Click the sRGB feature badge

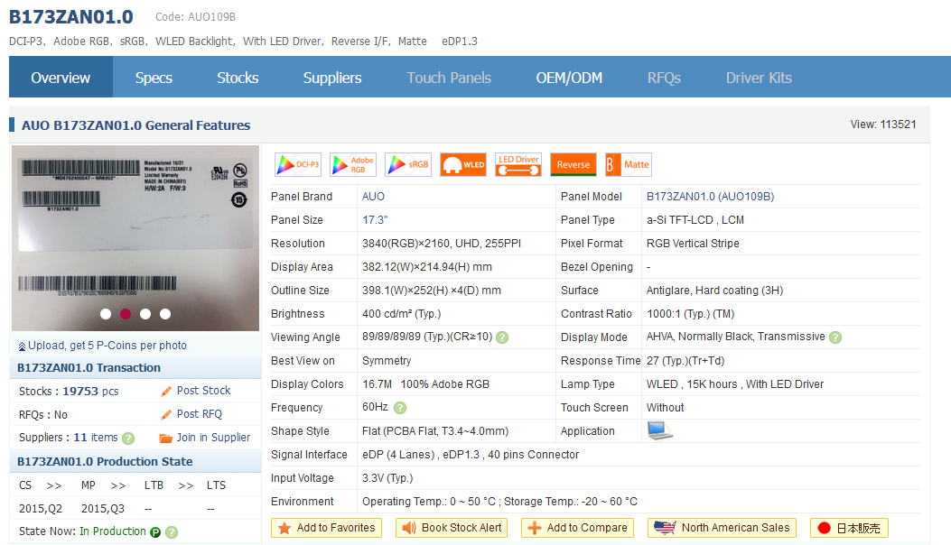pyautogui.click(x=408, y=165)
